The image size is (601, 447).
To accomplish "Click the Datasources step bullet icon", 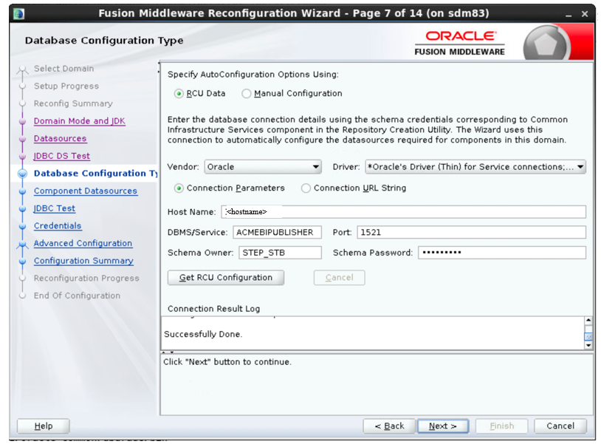I will pyautogui.click(x=23, y=138).
